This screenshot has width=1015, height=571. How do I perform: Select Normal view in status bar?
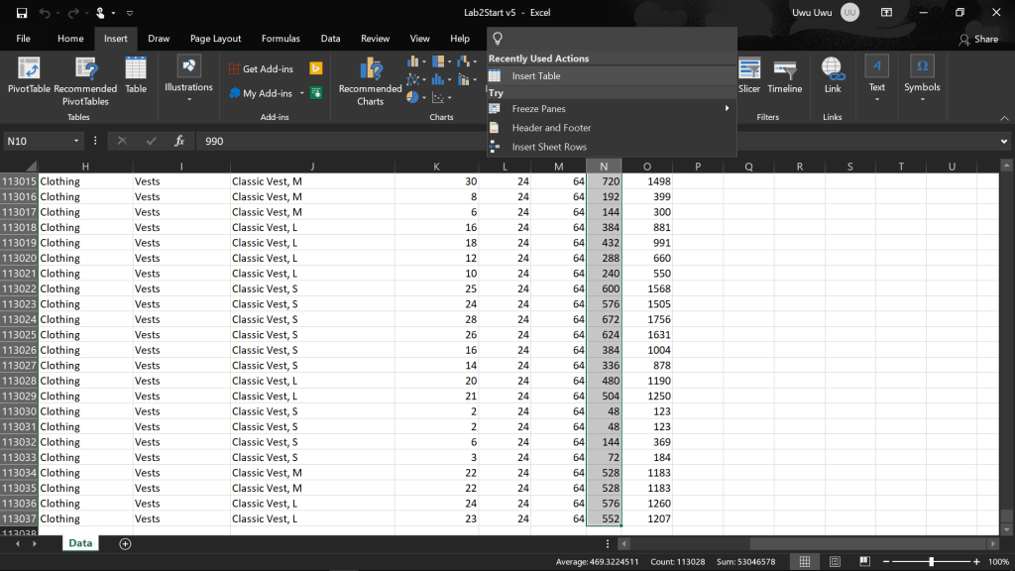[805, 562]
